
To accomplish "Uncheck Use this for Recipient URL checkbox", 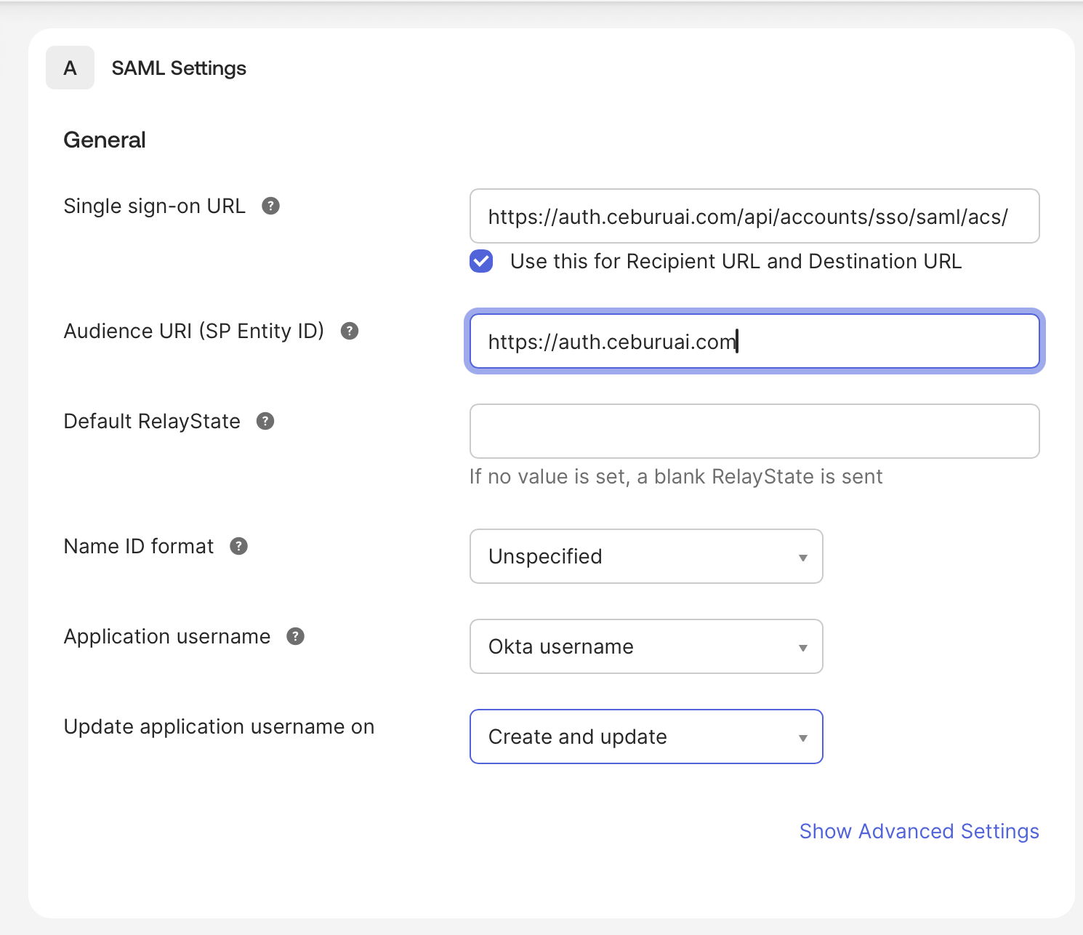I will (x=481, y=261).
